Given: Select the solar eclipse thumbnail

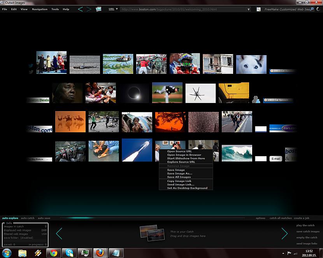Looking at the screenshot, I should (135, 93).
